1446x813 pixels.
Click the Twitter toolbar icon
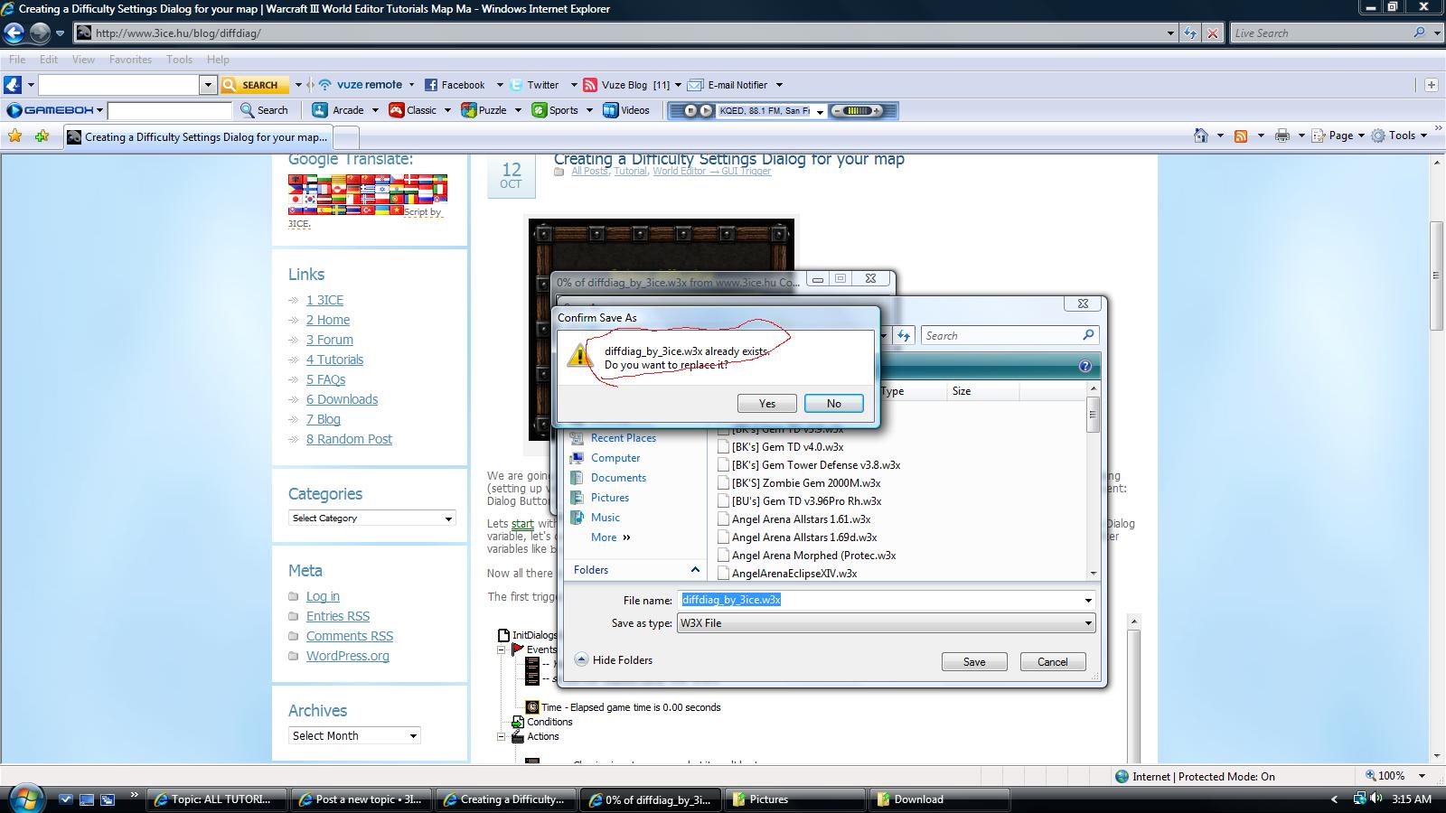[516, 85]
